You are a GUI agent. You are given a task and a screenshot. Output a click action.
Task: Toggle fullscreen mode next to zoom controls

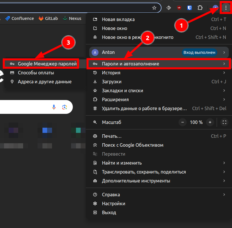(224, 122)
